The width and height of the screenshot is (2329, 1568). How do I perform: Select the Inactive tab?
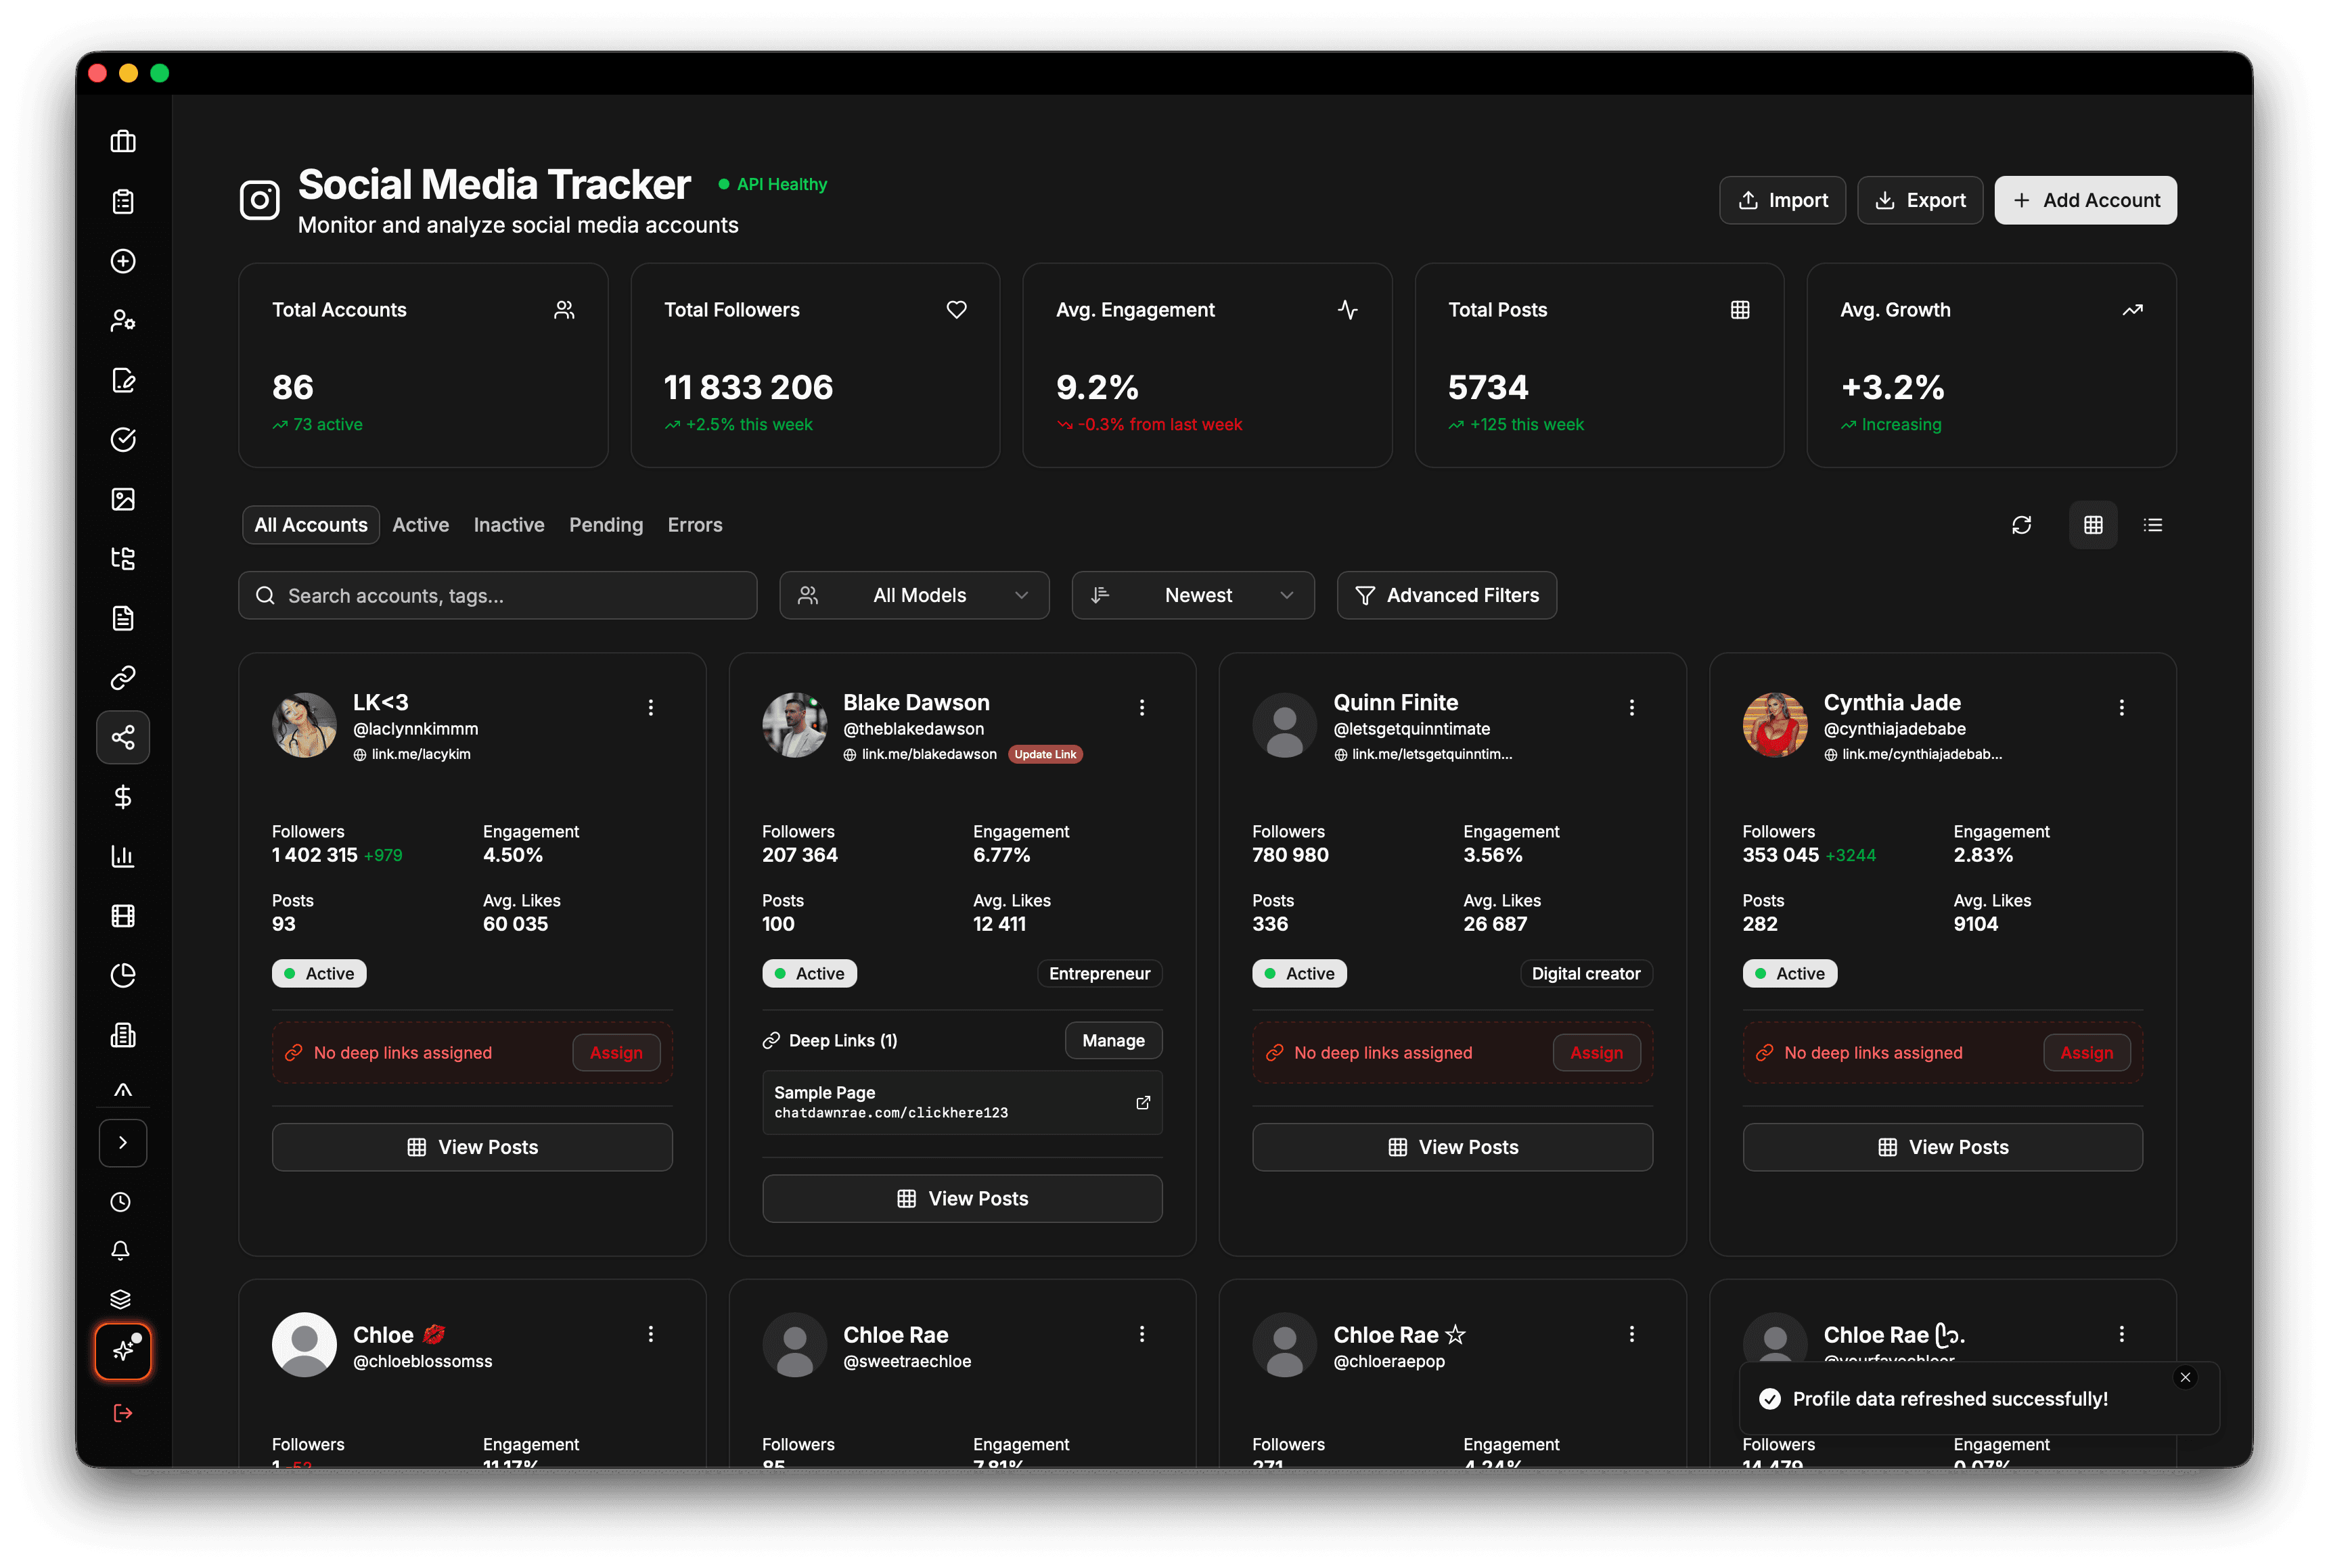[509, 525]
